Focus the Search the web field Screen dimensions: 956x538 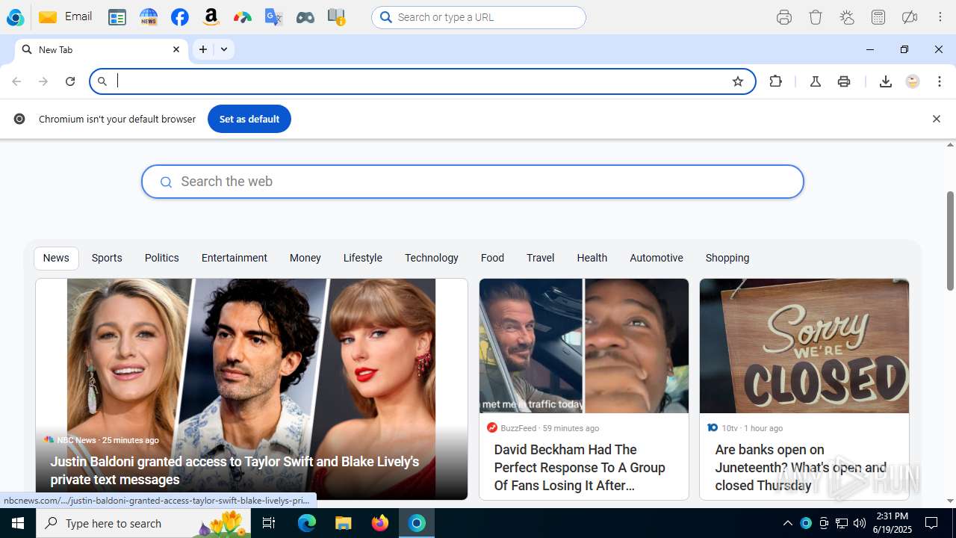coord(472,182)
